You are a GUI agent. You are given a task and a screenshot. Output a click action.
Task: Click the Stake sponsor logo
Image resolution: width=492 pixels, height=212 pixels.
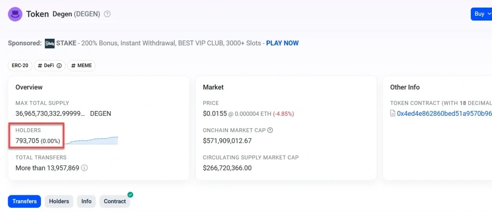click(49, 43)
